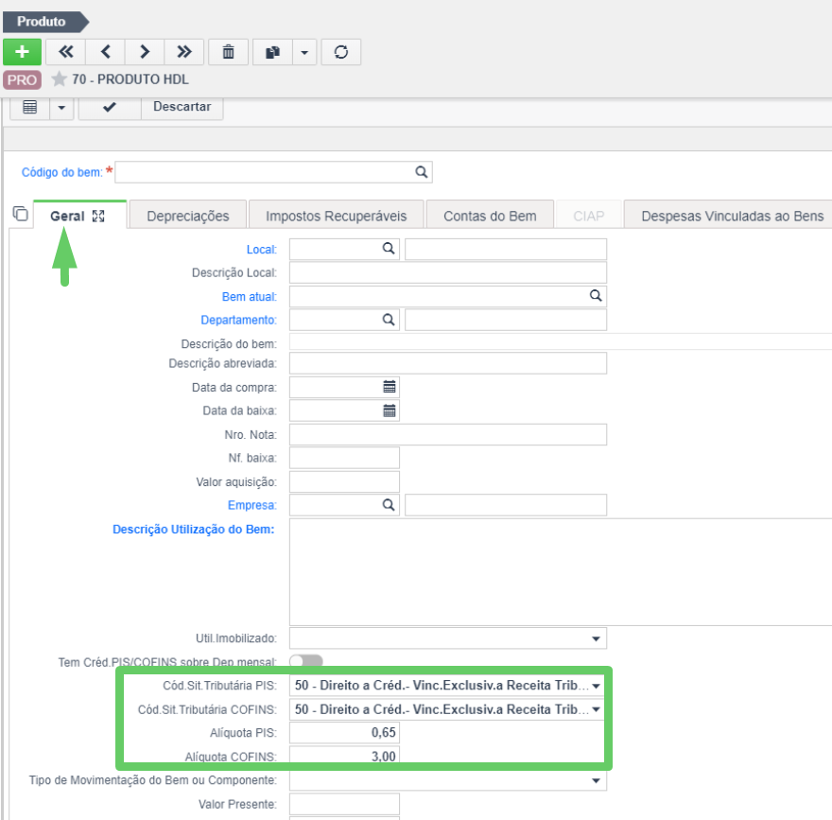Click the Alíquota PIS field with 0,65

point(344,733)
